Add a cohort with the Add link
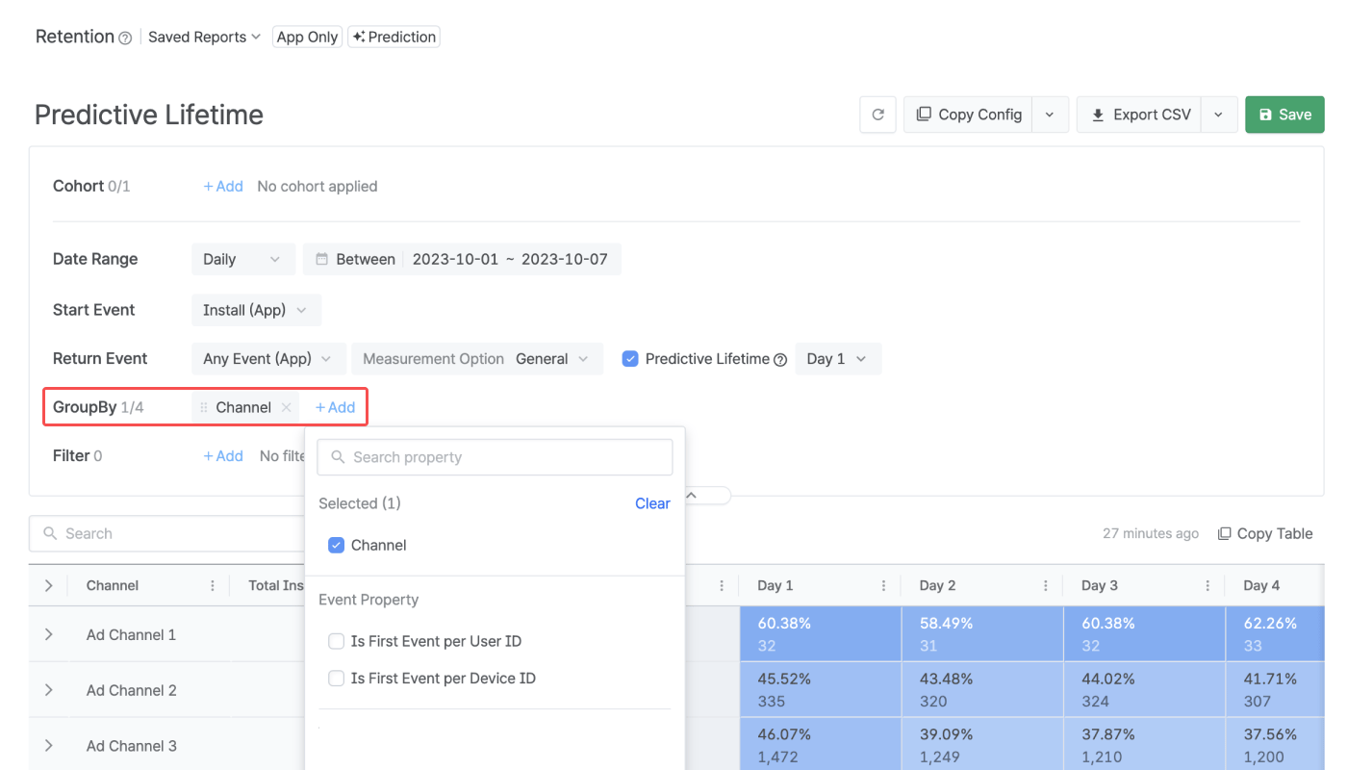The image size is (1347, 770). coord(223,187)
